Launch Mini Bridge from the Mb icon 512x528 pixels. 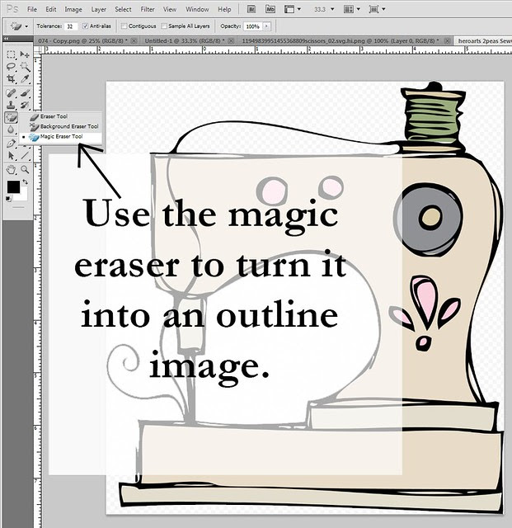pos(270,9)
